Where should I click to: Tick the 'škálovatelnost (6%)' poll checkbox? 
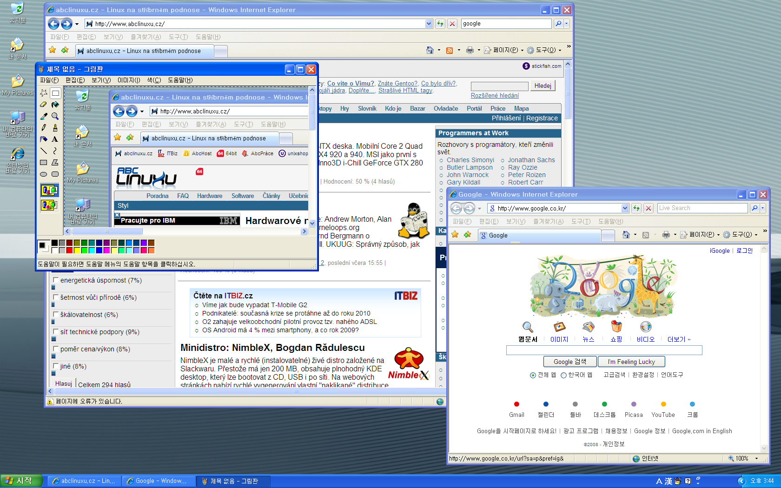[56, 315]
